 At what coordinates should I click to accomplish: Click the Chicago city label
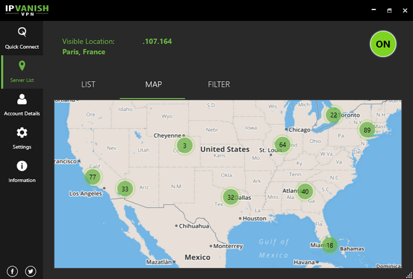click(299, 129)
